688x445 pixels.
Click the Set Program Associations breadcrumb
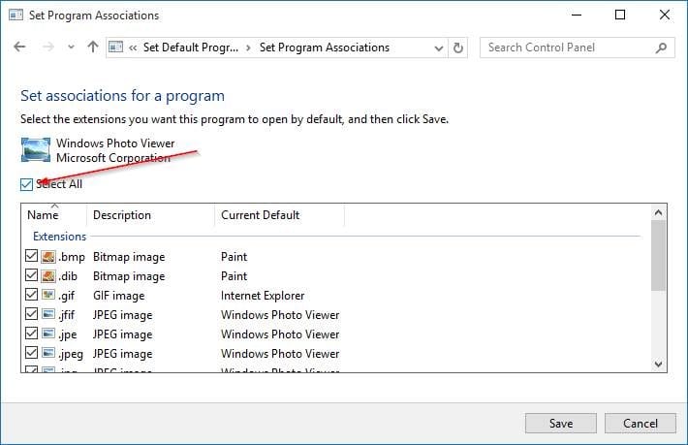pos(325,48)
